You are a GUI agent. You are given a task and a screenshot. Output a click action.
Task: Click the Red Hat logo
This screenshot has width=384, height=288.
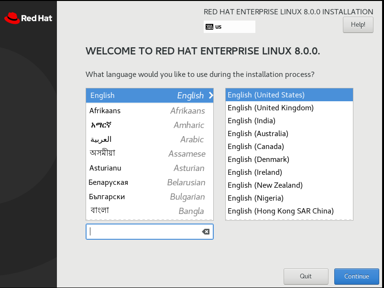tap(28, 18)
